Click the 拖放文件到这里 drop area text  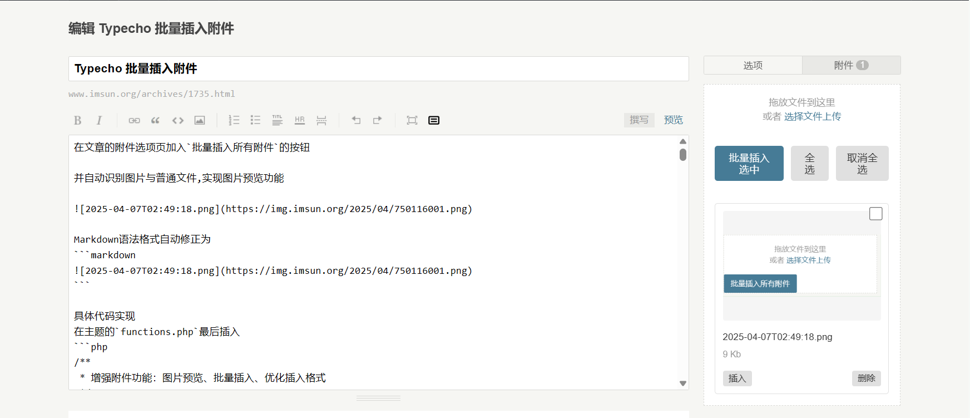coord(801,102)
